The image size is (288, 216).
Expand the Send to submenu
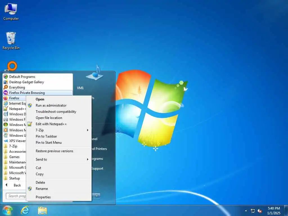click(59, 159)
